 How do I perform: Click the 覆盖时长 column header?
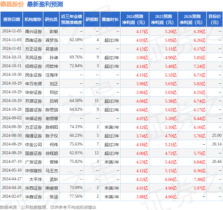pyautogui.click(x=110, y=19)
